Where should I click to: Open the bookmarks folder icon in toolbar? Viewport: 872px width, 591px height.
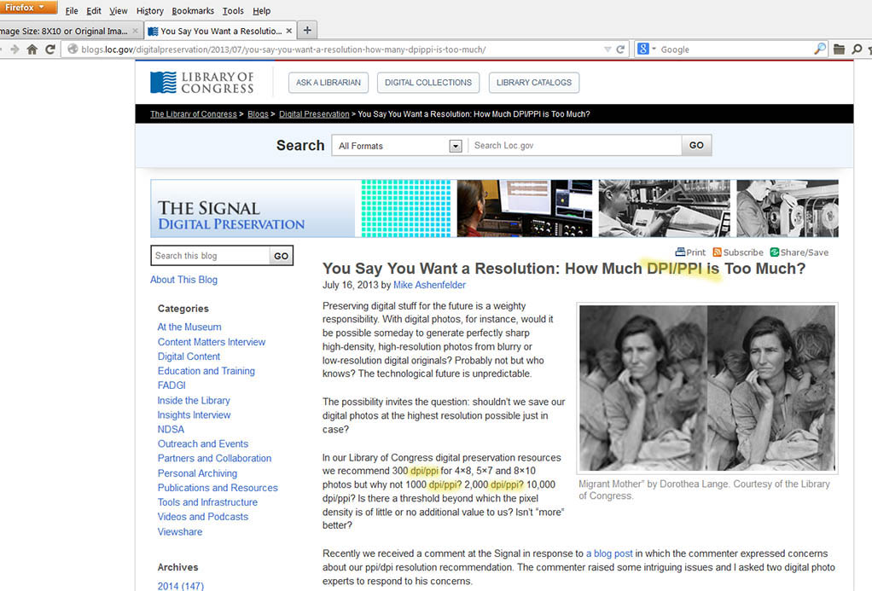[x=839, y=49]
